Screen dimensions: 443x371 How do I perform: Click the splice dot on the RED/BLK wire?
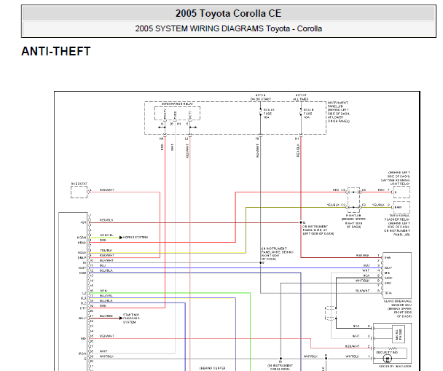point(301,222)
